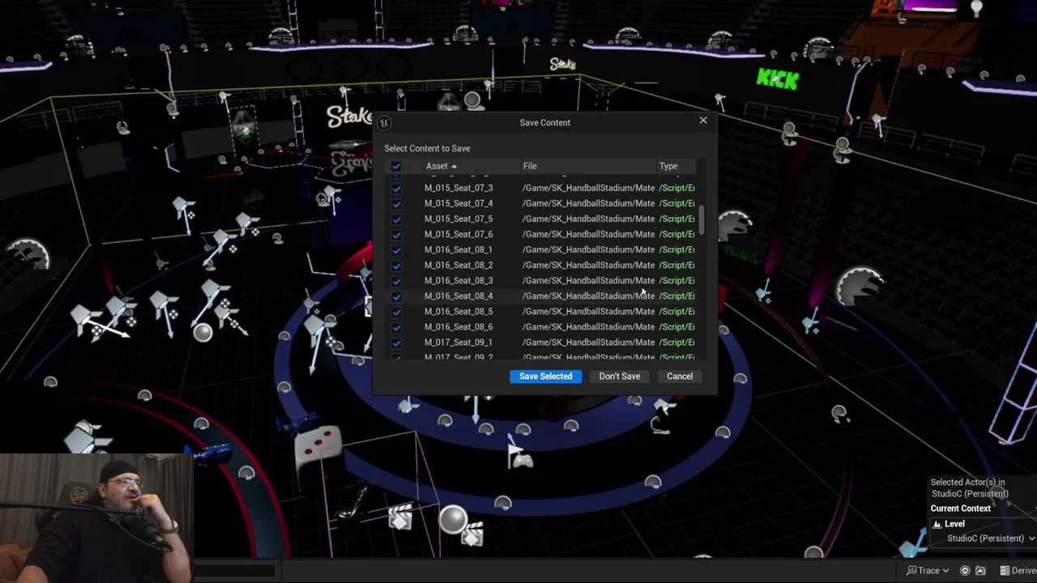Open the Derived Data status bar item
Screen dimensions: 1037x583
pos(1018,571)
